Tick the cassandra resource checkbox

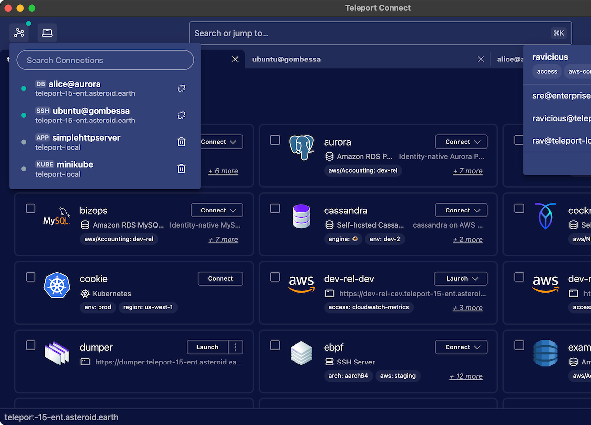pos(275,209)
